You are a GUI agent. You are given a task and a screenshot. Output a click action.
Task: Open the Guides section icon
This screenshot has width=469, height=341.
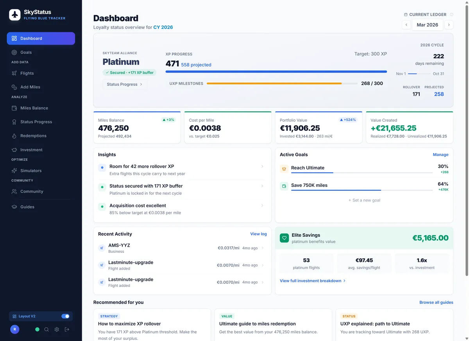(14, 206)
